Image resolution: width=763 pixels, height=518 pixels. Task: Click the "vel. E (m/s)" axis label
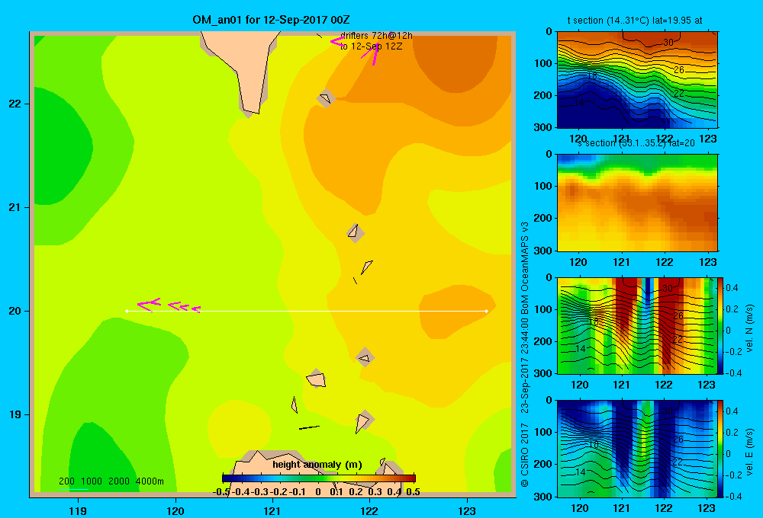[749, 452]
